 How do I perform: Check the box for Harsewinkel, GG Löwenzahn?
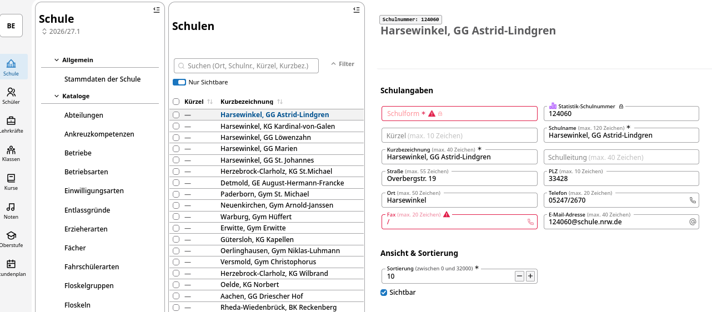pos(176,137)
